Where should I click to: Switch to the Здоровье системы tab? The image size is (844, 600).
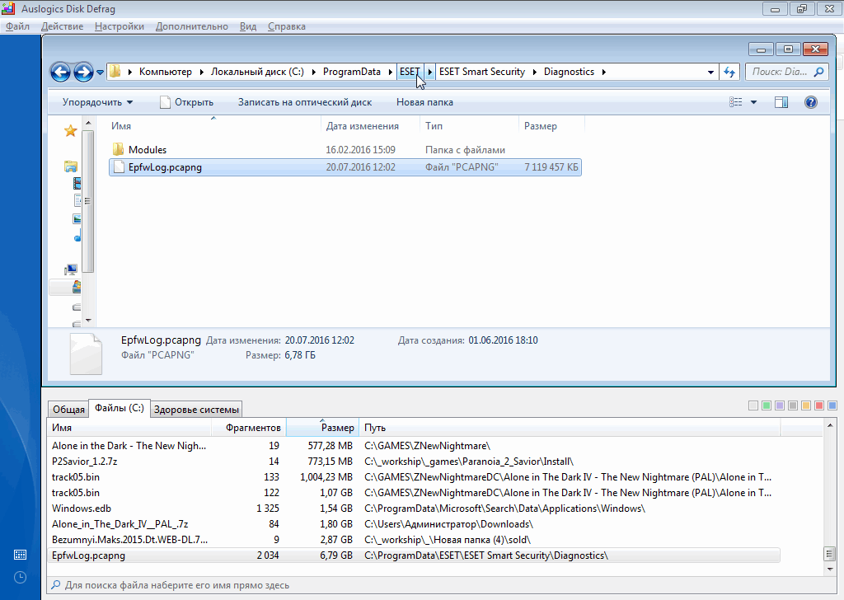[x=196, y=410]
